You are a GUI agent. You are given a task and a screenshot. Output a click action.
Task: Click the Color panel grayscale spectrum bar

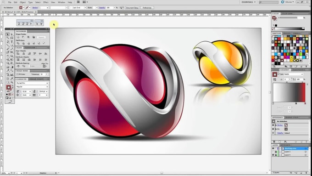[x=290, y=28]
